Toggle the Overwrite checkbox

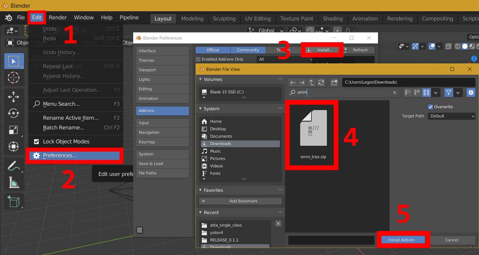[x=430, y=107]
